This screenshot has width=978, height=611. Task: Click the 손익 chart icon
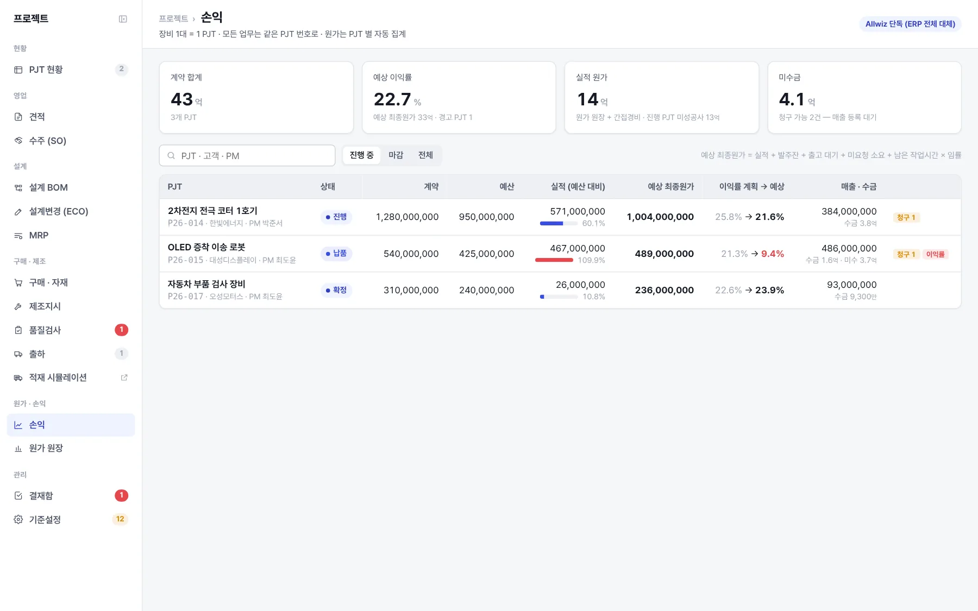tap(18, 425)
